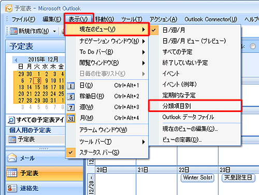Choose イベント view

[x=195, y=74]
